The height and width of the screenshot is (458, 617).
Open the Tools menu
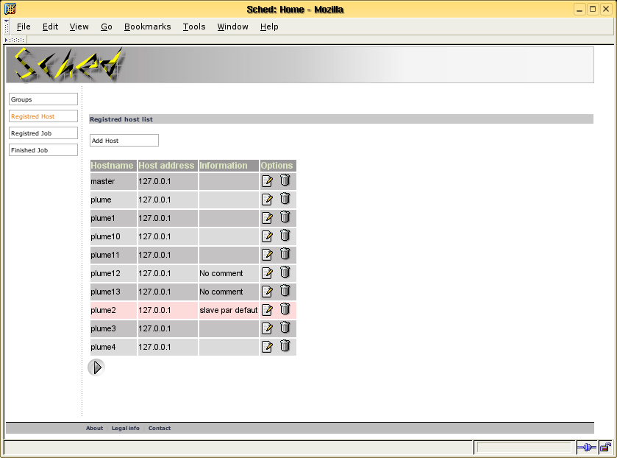click(x=194, y=27)
